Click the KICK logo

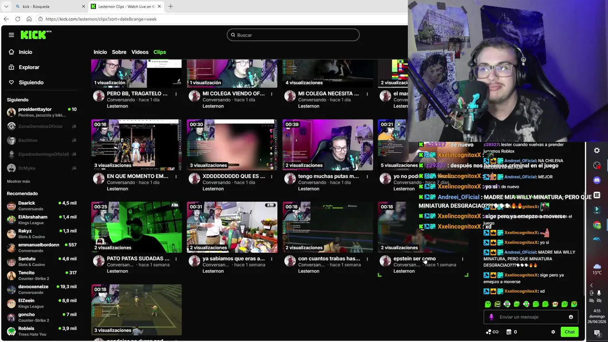[x=36, y=35]
